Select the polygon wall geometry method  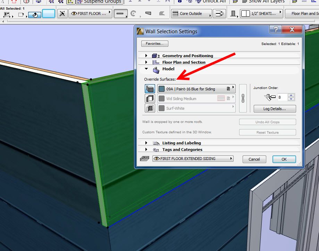[162, 14]
